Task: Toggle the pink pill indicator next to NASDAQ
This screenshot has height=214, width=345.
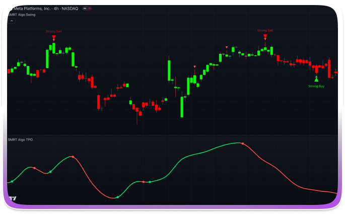Action: coord(89,9)
